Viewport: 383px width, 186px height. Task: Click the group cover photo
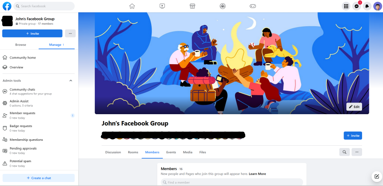pyautogui.click(x=232, y=63)
